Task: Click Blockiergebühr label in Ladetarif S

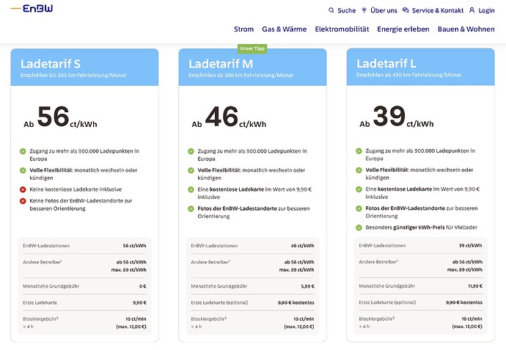Action: point(40,318)
